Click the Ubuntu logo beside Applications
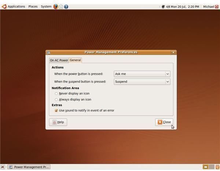 (4, 7)
